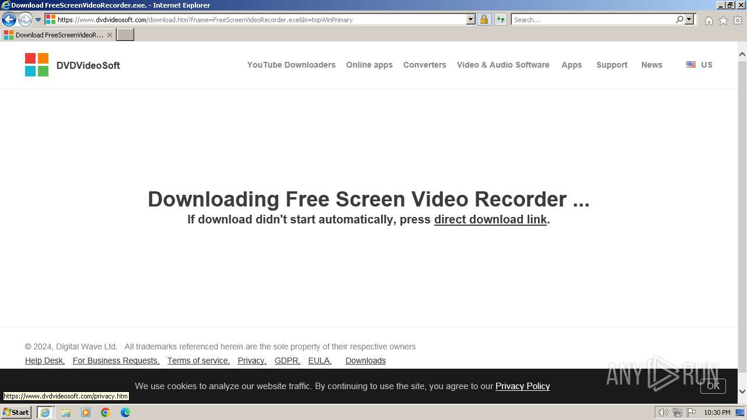Click the volume speaker tray icon
The width and height of the screenshot is (747, 420).
(664, 412)
